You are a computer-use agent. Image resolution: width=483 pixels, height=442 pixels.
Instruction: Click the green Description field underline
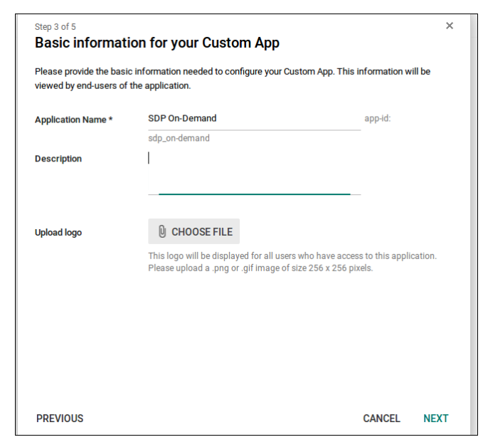(255, 194)
